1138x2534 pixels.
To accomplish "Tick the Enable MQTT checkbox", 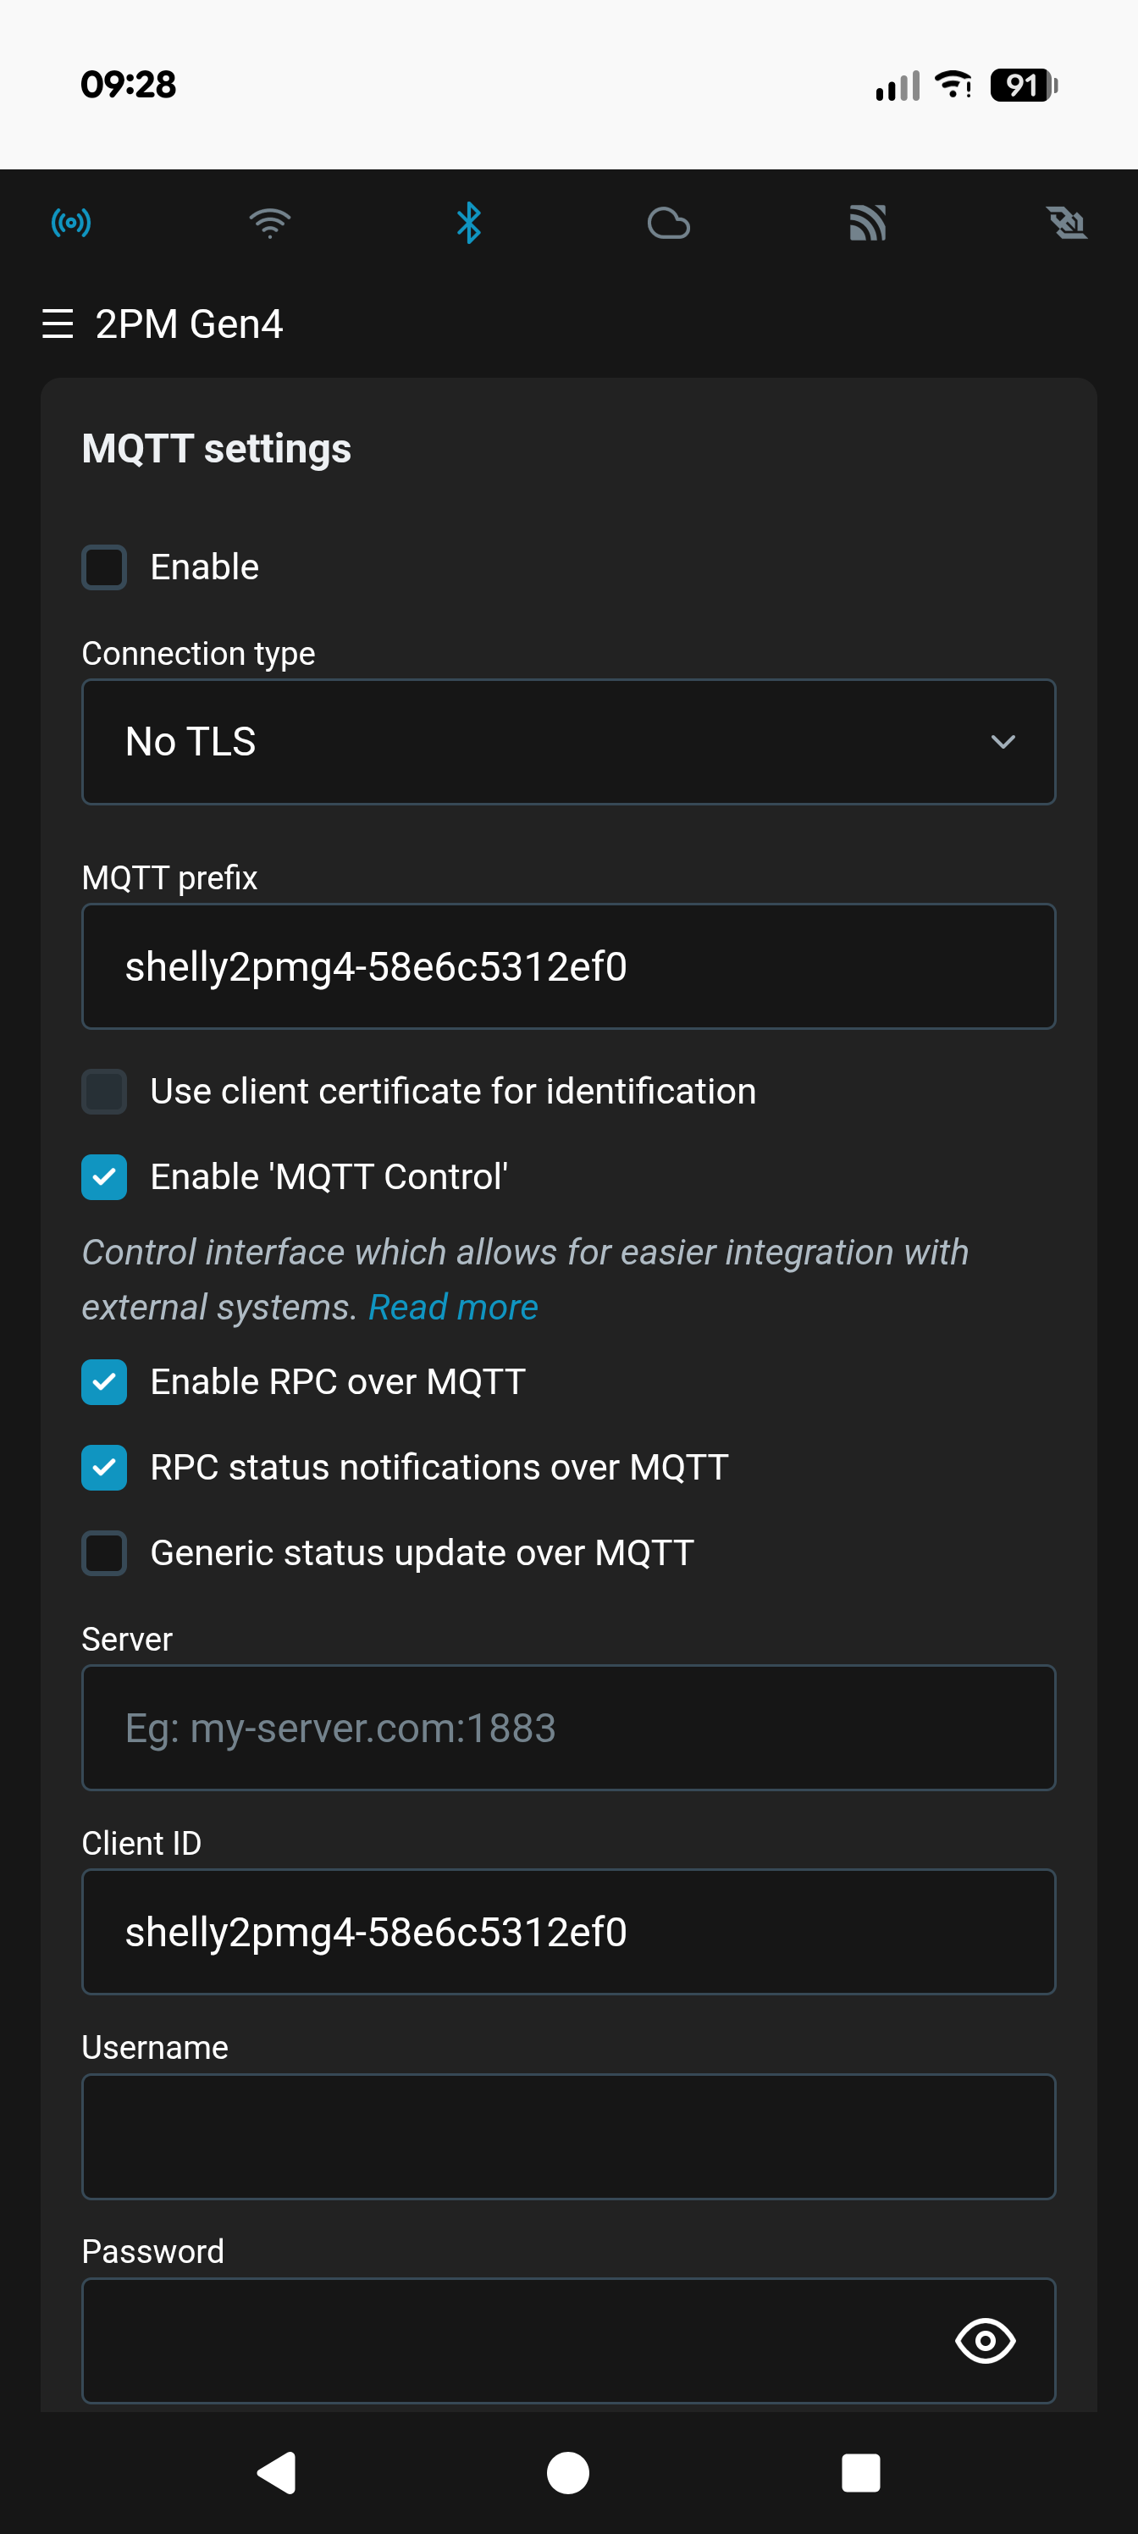I will [x=104, y=567].
